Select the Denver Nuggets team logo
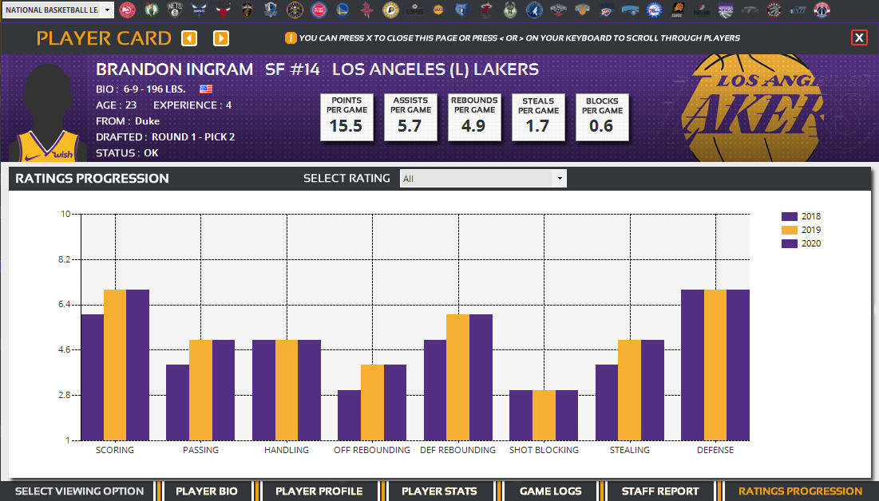 click(295, 10)
